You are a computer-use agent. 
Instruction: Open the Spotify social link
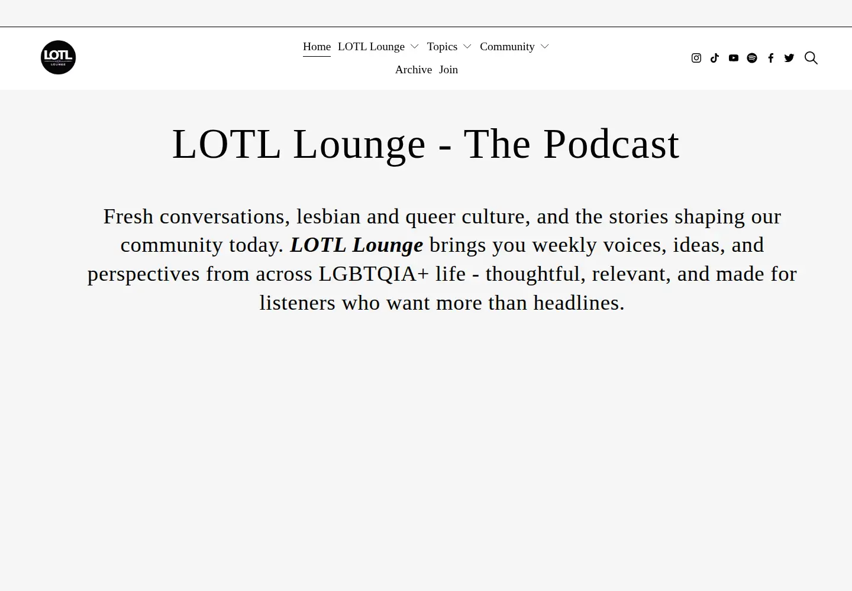coord(752,58)
